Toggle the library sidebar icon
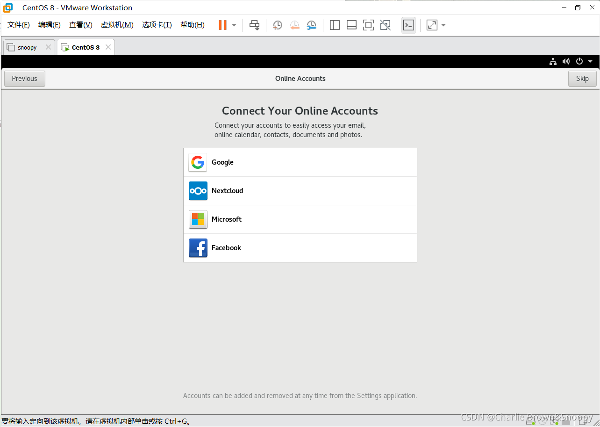600x427 pixels. point(335,25)
